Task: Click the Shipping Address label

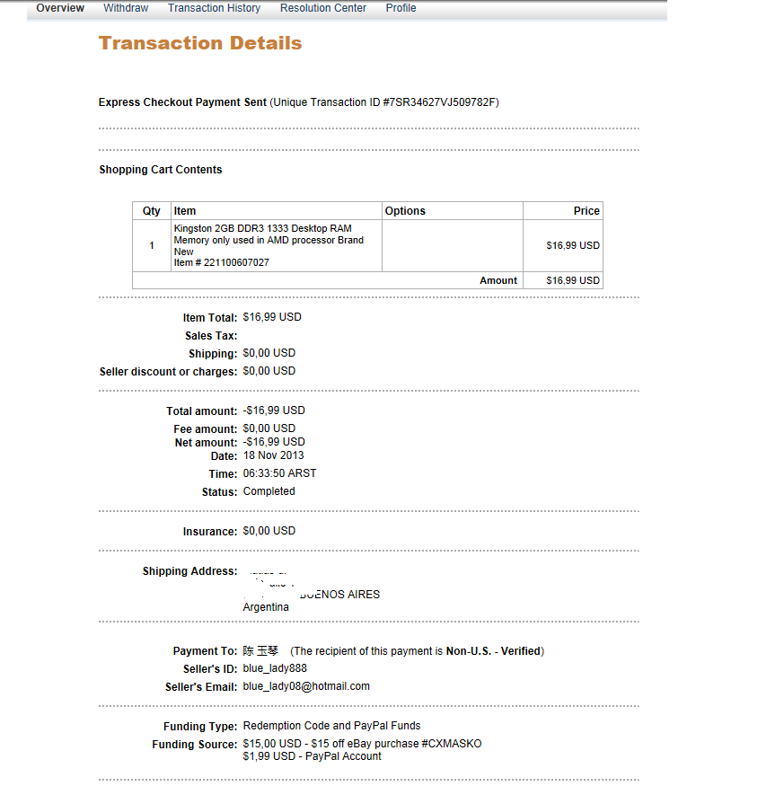Action: click(190, 571)
